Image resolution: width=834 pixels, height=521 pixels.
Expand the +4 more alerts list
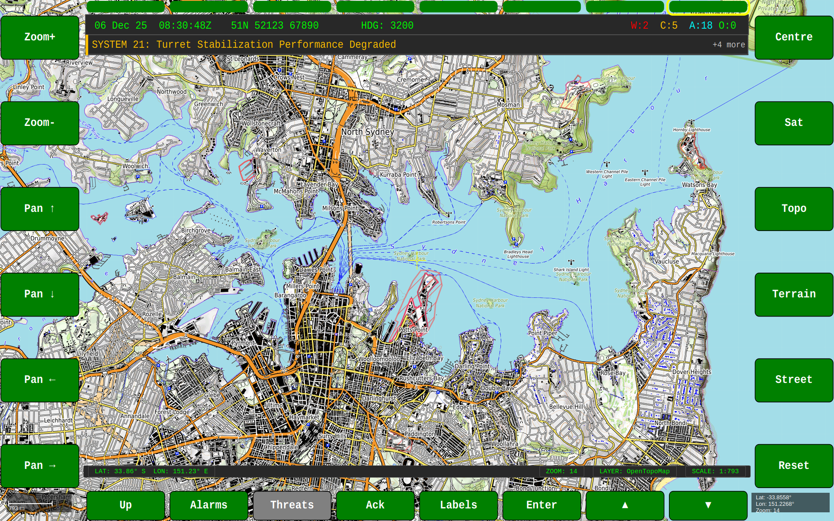pos(728,45)
